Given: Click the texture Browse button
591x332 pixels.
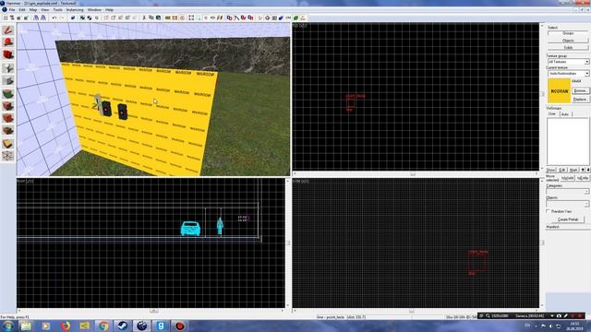Looking at the screenshot, I should coord(580,90).
